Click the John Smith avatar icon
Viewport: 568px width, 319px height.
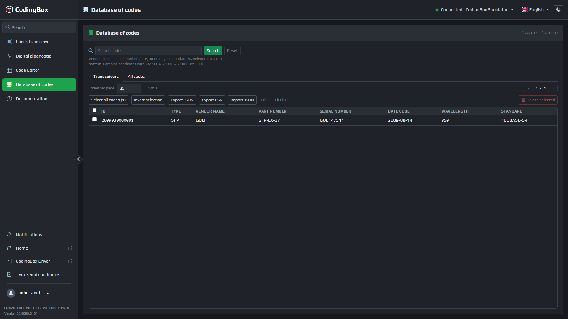[11, 293]
